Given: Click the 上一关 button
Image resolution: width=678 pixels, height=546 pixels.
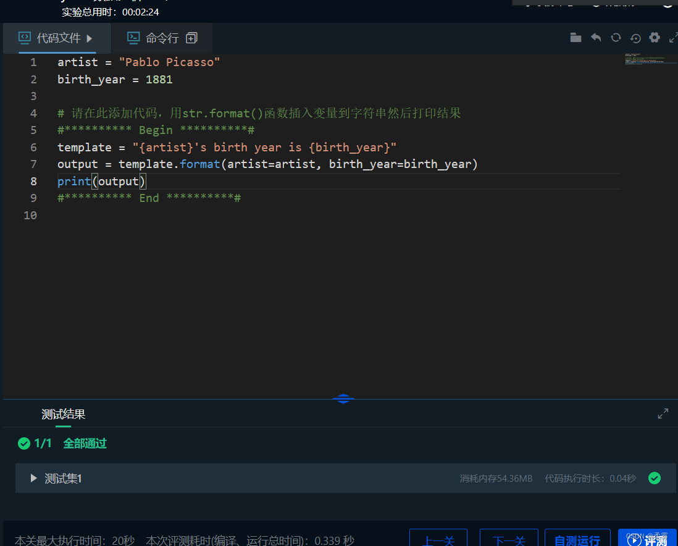Looking at the screenshot, I should (x=438, y=540).
